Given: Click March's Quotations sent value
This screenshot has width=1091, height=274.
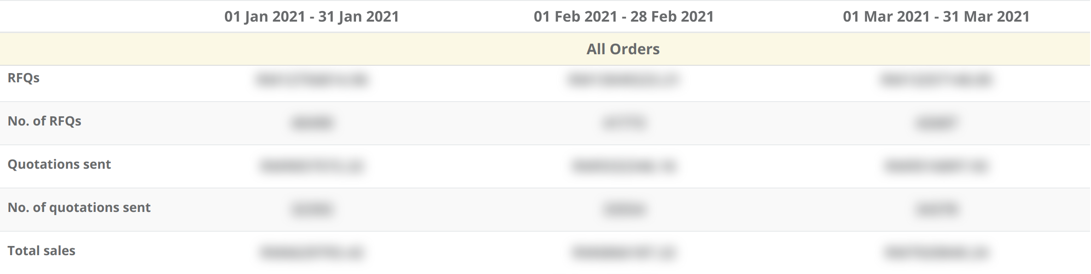Looking at the screenshot, I should coord(936,166).
